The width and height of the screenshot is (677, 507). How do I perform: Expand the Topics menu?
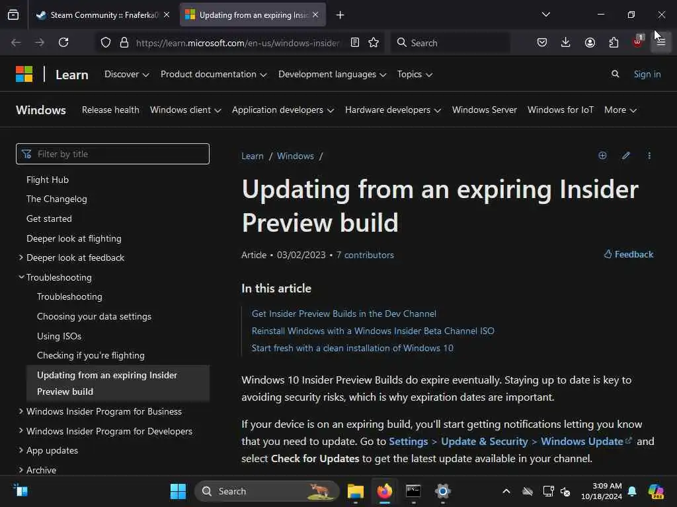(415, 74)
